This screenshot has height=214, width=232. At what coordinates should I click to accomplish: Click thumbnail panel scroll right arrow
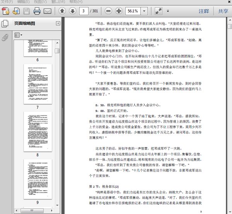(52, 211)
